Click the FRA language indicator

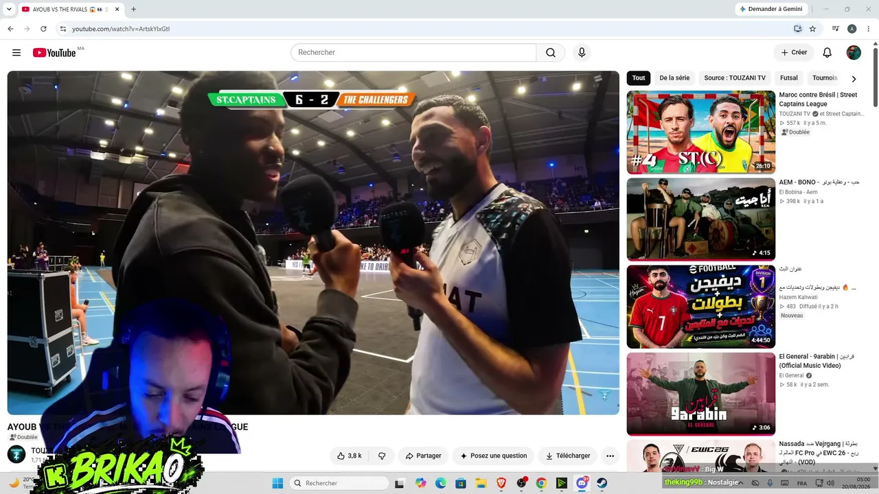click(802, 483)
